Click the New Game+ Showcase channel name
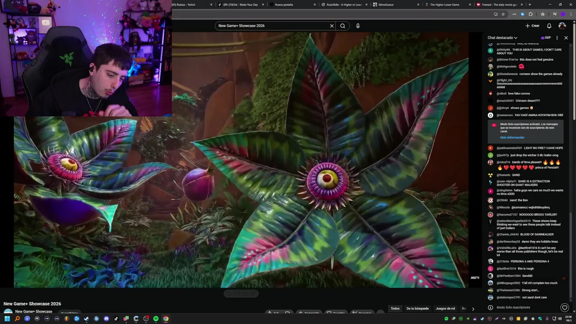Viewport: 576px width, 324px height. (x=34, y=311)
